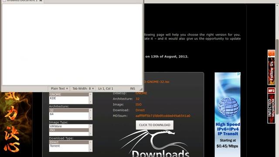Click inside the empty text editor document
This screenshot has width=279, height=157.
coord(72,44)
